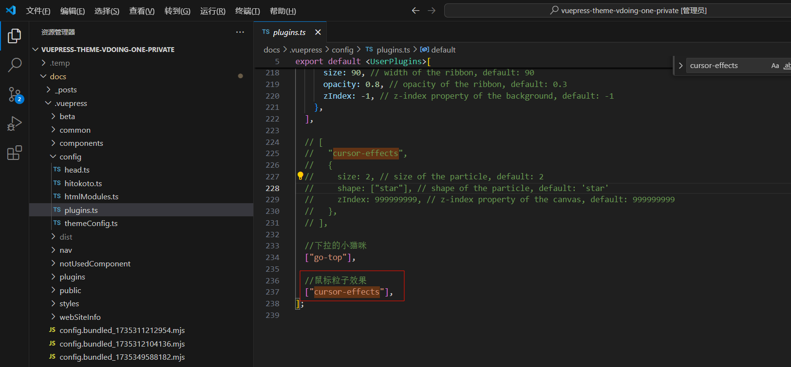791x367 pixels.
Task: Open the 转到(G) menu
Action: click(x=177, y=11)
